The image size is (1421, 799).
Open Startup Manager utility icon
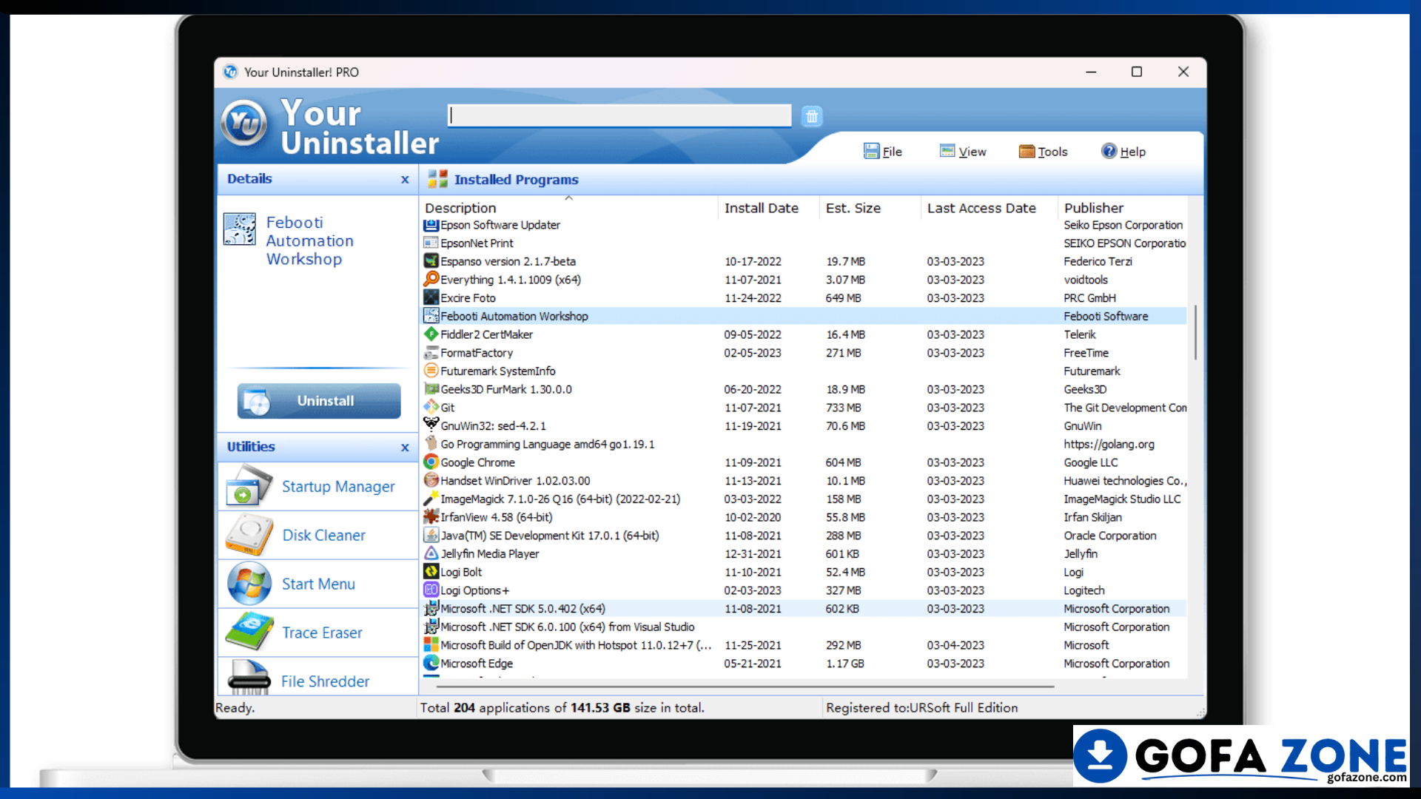(249, 486)
